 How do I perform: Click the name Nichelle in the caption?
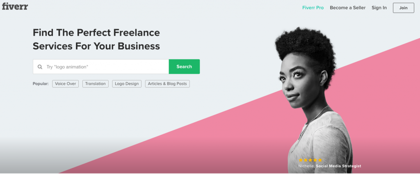click(306, 166)
